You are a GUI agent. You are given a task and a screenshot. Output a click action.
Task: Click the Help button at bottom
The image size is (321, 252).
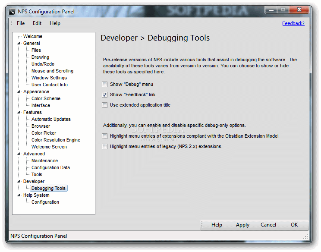coord(217,225)
